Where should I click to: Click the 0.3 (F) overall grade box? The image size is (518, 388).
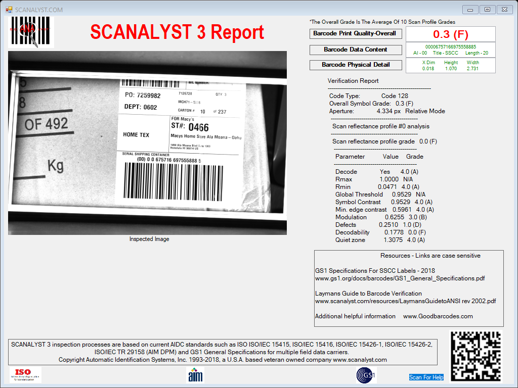451,34
